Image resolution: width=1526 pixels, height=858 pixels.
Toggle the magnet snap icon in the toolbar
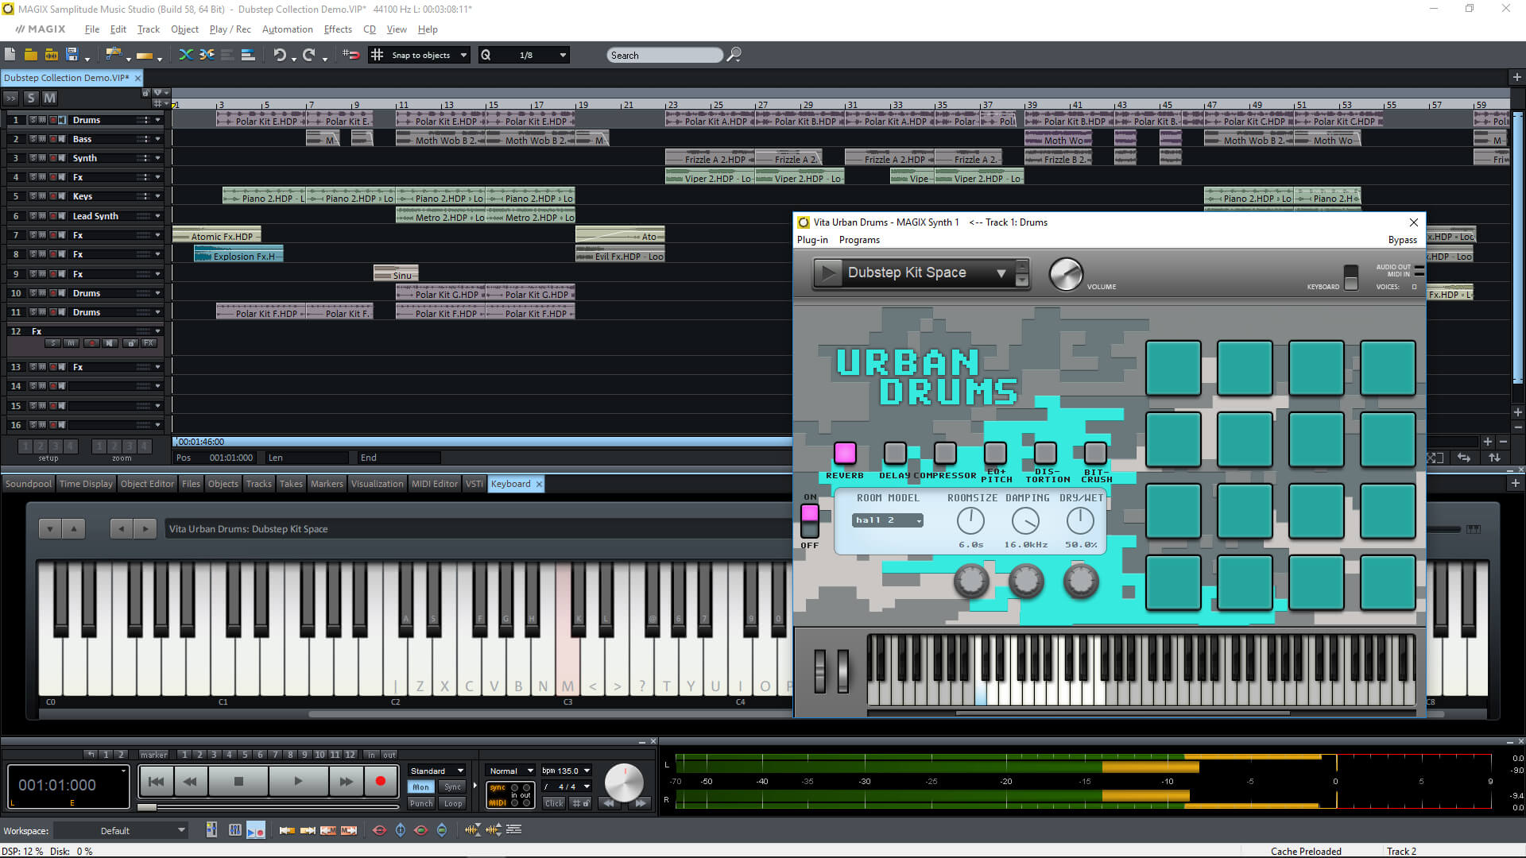pos(351,55)
